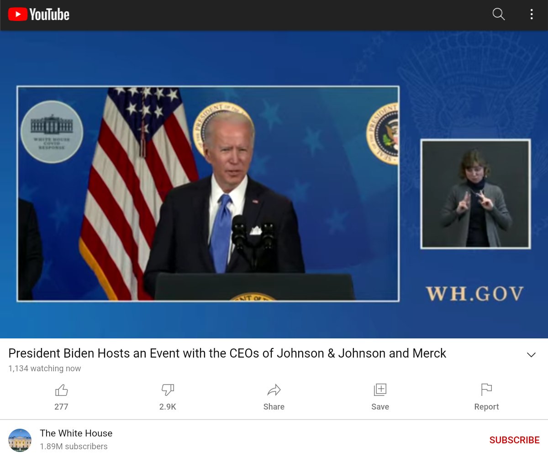Dislike the video with thumbs-down icon
The height and width of the screenshot is (457, 548).
[168, 390]
